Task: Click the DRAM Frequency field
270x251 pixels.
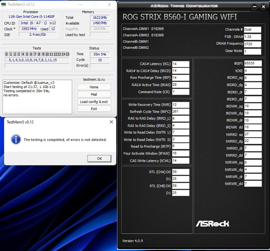Action: click(252, 44)
